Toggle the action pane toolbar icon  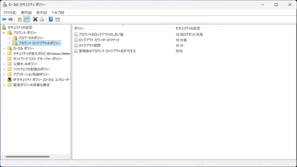(57, 19)
